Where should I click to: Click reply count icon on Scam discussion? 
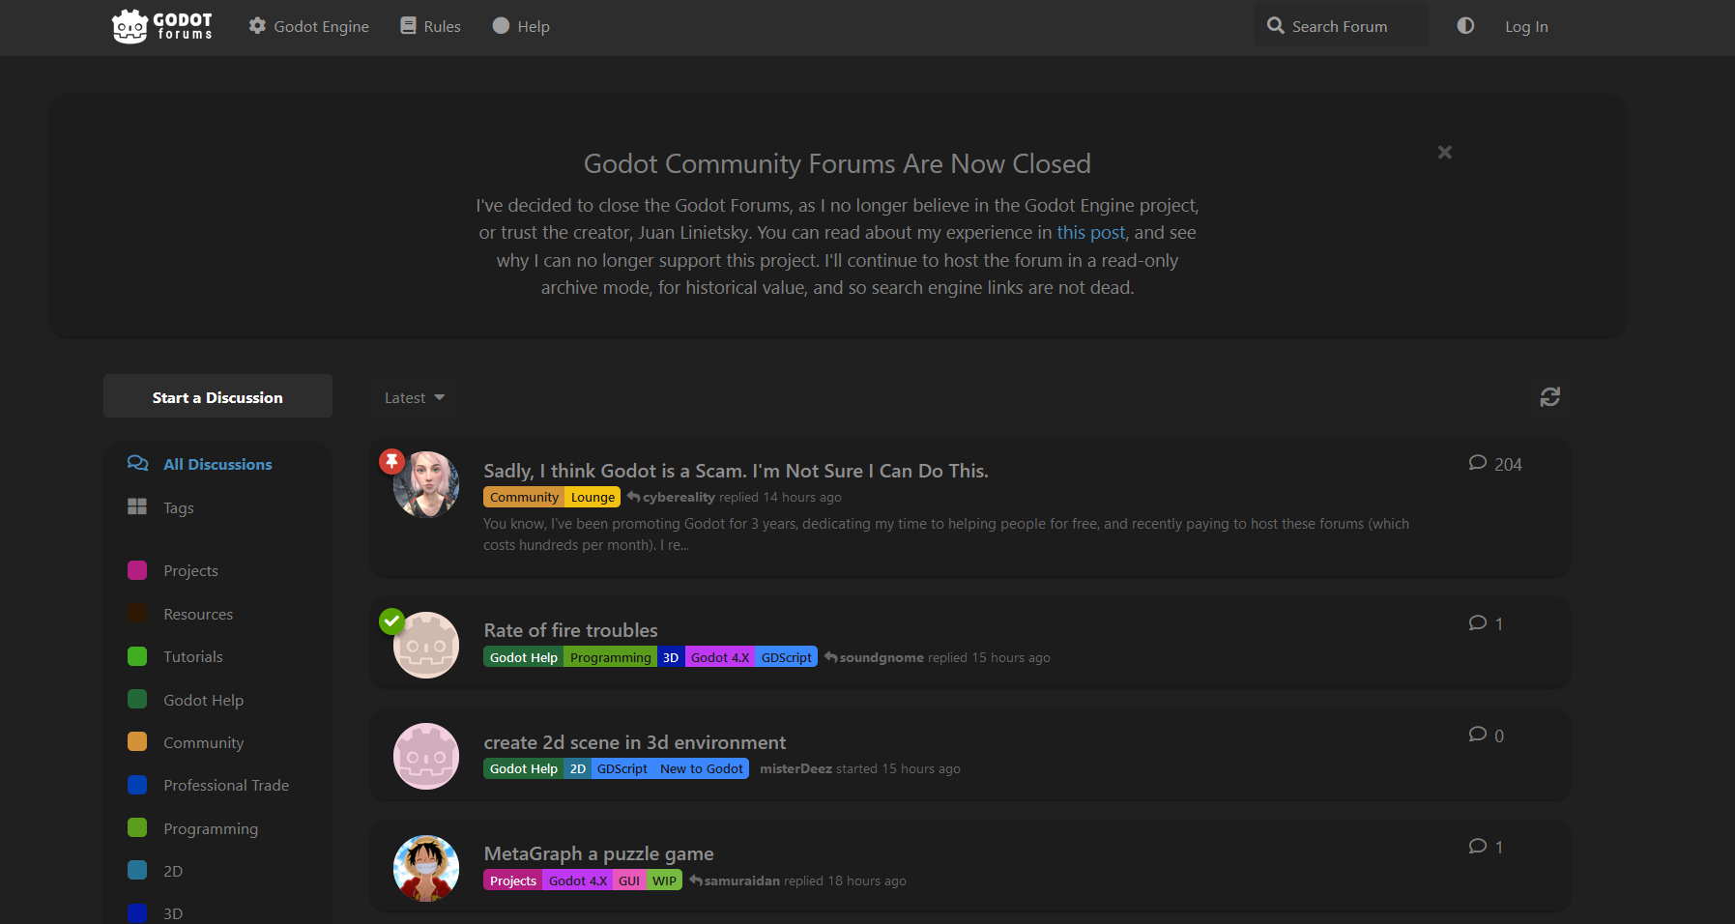click(1477, 463)
